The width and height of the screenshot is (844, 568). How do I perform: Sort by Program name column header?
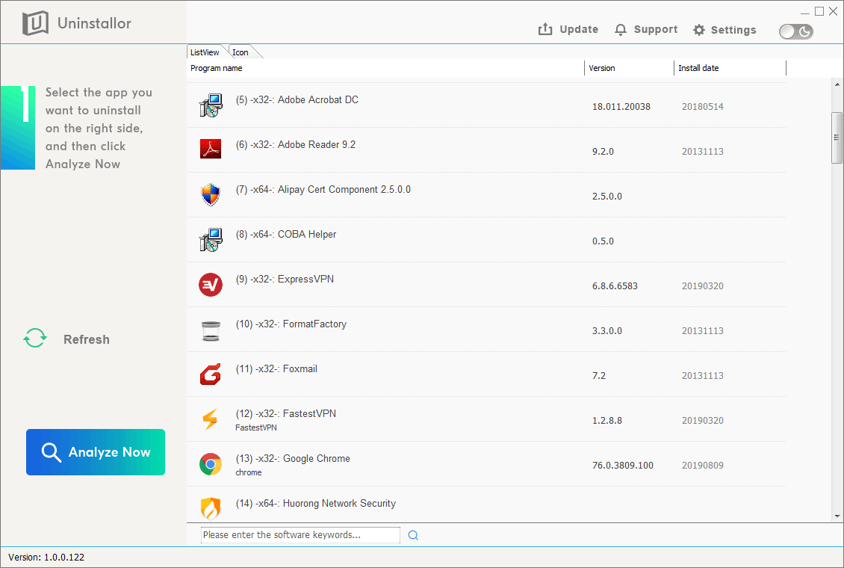pyautogui.click(x=385, y=68)
